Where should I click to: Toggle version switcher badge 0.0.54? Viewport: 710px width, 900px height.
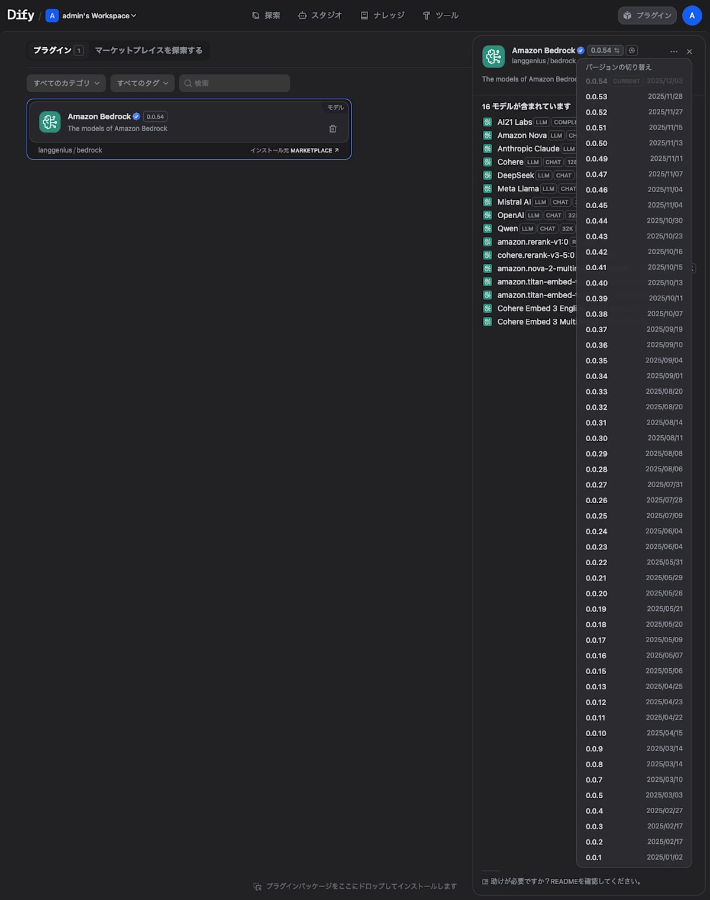(606, 50)
